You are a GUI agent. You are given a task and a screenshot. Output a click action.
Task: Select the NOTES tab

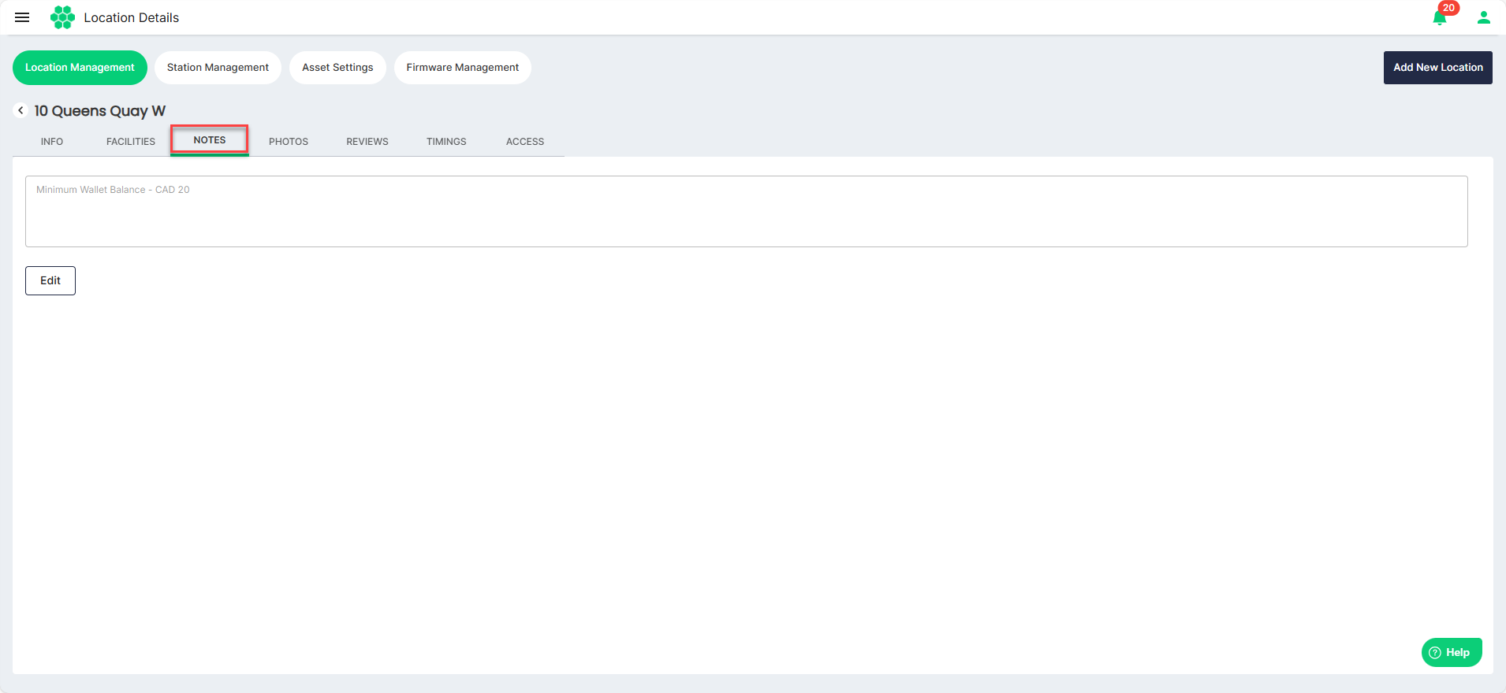point(210,140)
